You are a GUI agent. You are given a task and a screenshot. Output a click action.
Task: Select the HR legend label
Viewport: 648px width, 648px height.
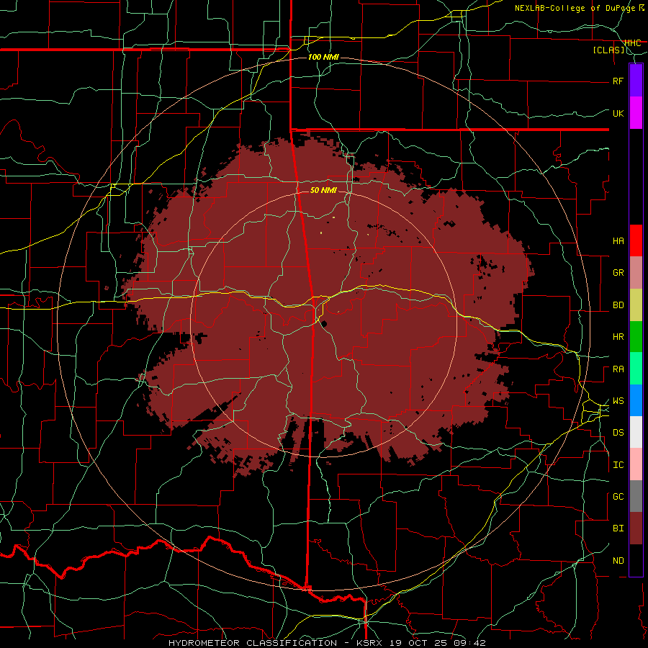618,337
